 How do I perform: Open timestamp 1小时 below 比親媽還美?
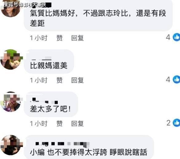pos(39,80)
